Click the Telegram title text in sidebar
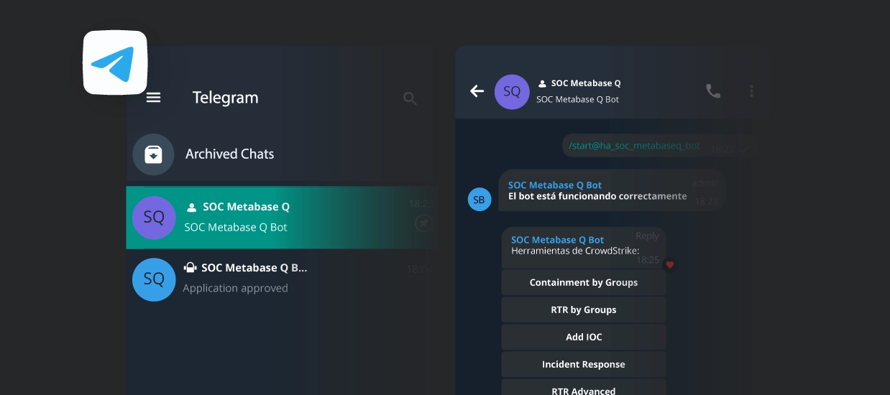Image resolution: width=890 pixels, height=395 pixels. click(x=225, y=98)
